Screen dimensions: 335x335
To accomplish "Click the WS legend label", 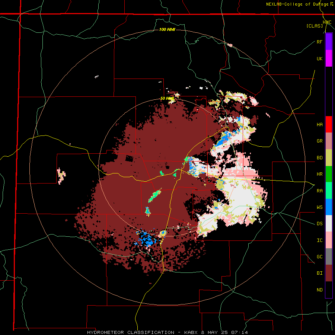I will coord(319,207).
